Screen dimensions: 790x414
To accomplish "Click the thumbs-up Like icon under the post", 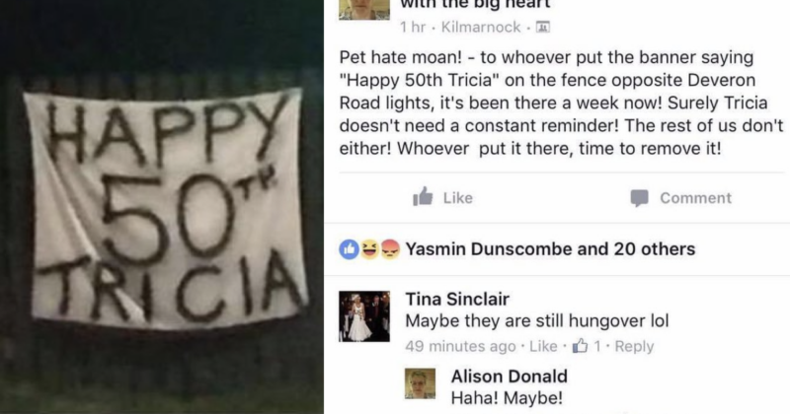I will pos(423,197).
